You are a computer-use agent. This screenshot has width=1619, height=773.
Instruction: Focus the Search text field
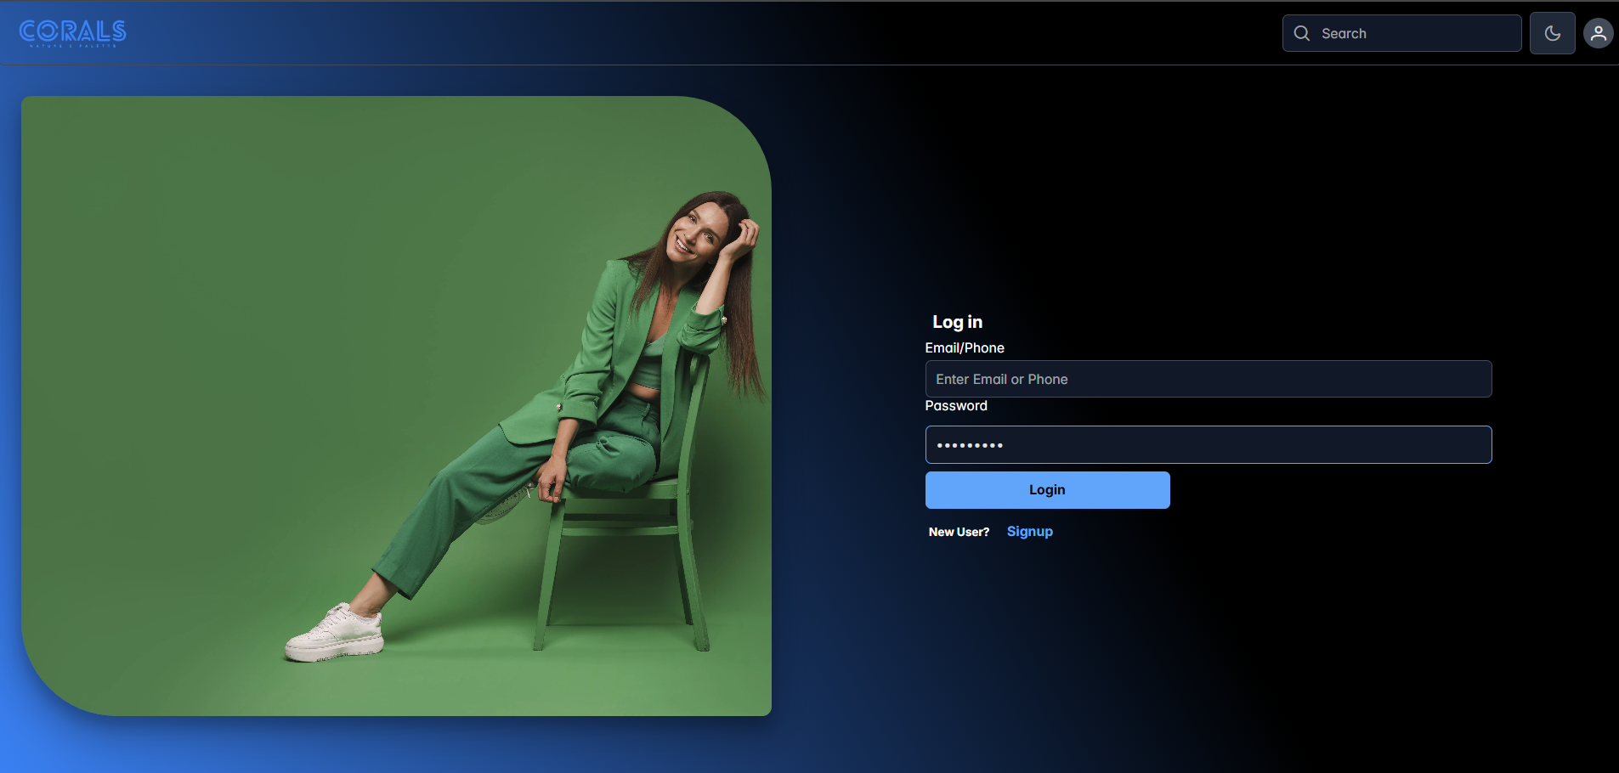[x=1401, y=33]
